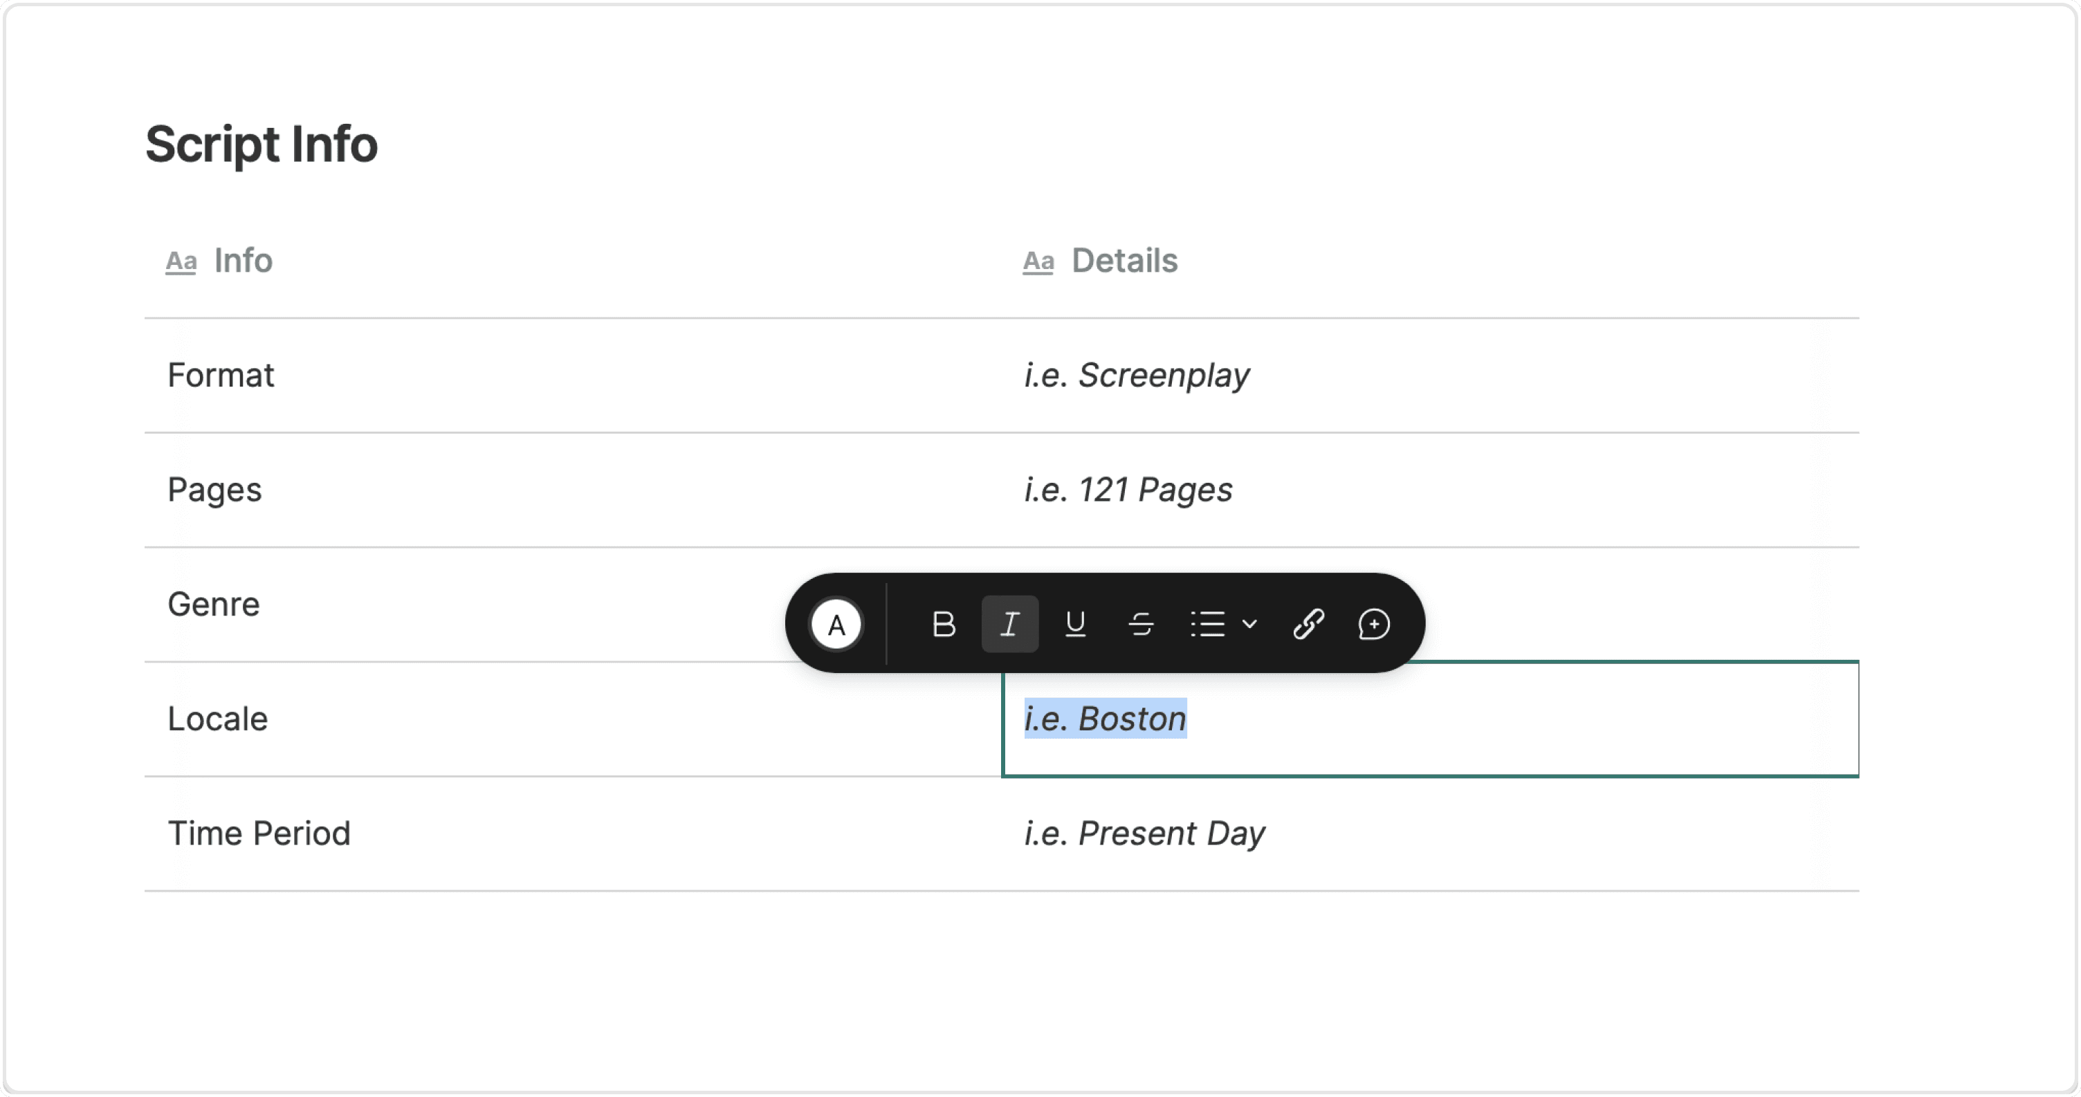The image size is (2081, 1097).
Task: Add a comment on the selection
Action: click(x=1373, y=625)
